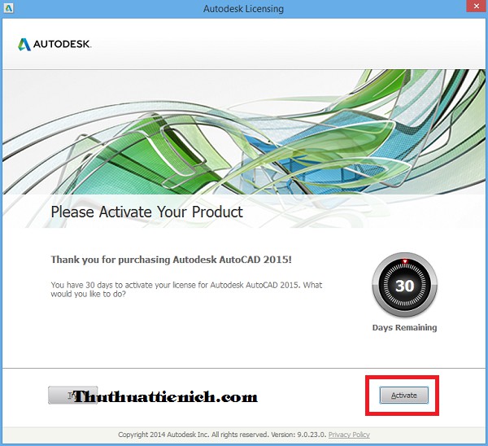Select the Days Remaining label
The height and width of the screenshot is (446, 488).
[404, 328]
